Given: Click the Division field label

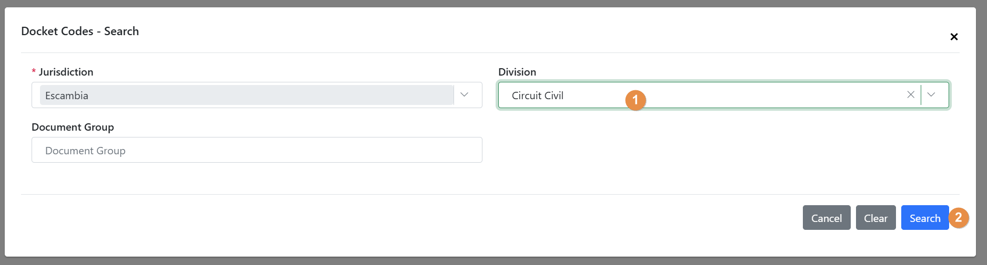Looking at the screenshot, I should pyautogui.click(x=517, y=72).
